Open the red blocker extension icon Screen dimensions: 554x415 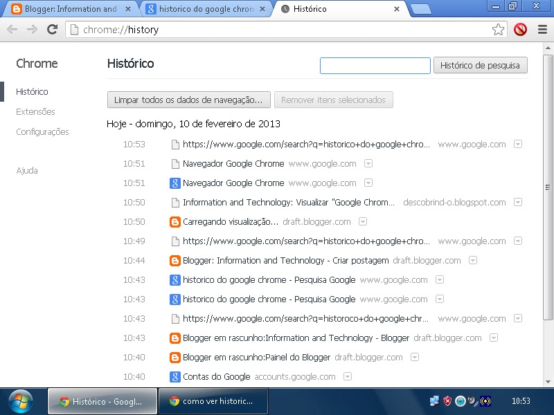pos(521,29)
